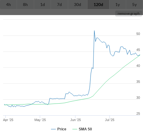Toggle the Price series in legend
The image size is (143, 137).
pyautogui.click(x=59, y=129)
